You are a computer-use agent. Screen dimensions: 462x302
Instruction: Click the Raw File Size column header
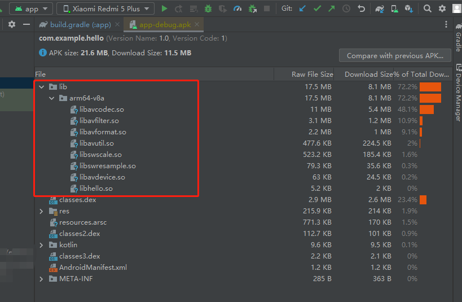(312, 74)
